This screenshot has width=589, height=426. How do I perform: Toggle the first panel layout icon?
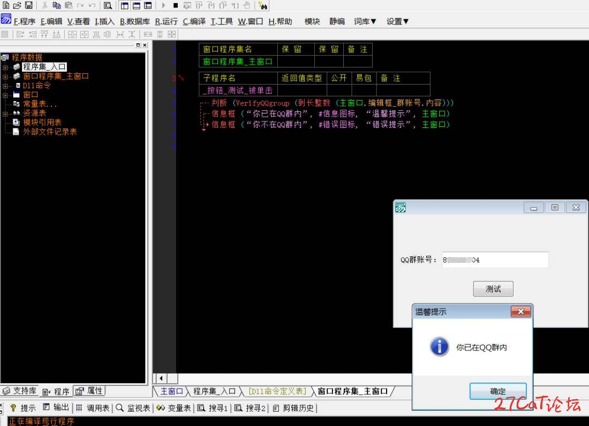[125, 6]
